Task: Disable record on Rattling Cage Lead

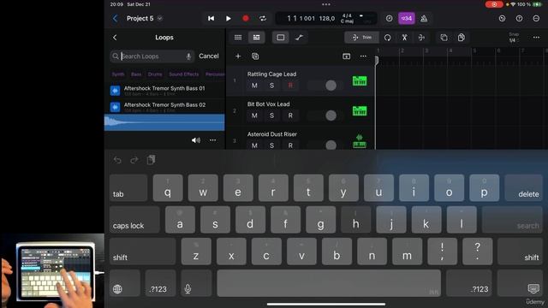Action: (x=290, y=86)
